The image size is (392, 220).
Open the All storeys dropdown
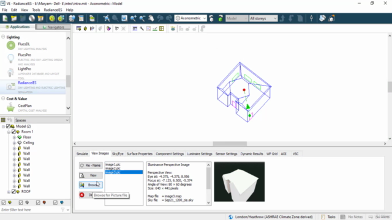click(x=263, y=18)
